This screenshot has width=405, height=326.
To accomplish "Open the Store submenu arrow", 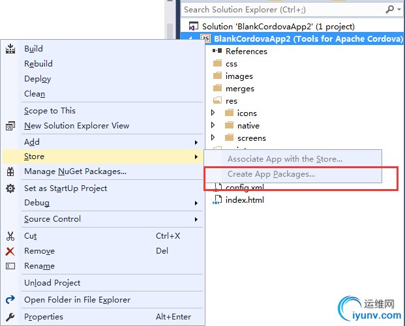I will point(196,156).
